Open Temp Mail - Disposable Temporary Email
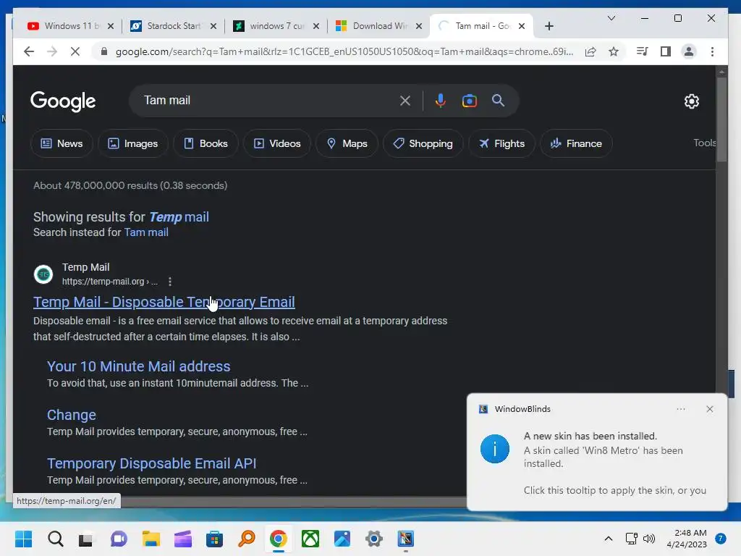 [x=164, y=302]
